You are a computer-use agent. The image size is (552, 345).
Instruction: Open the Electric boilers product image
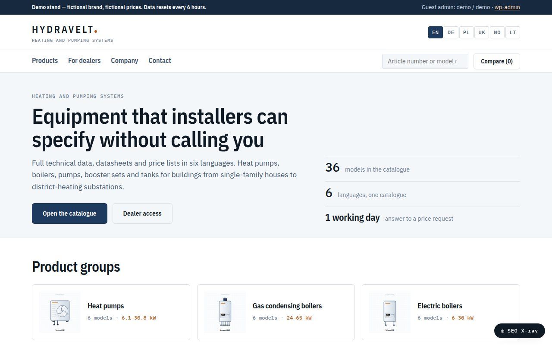(x=390, y=312)
